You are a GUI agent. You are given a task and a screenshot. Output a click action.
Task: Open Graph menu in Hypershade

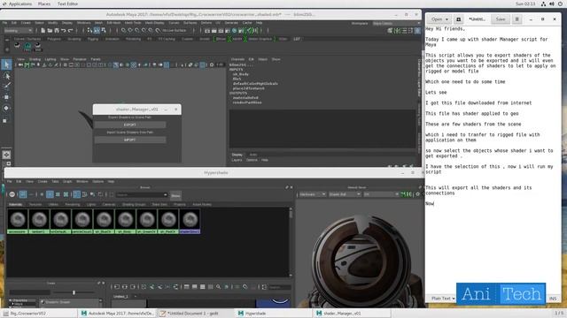[x=67, y=181]
